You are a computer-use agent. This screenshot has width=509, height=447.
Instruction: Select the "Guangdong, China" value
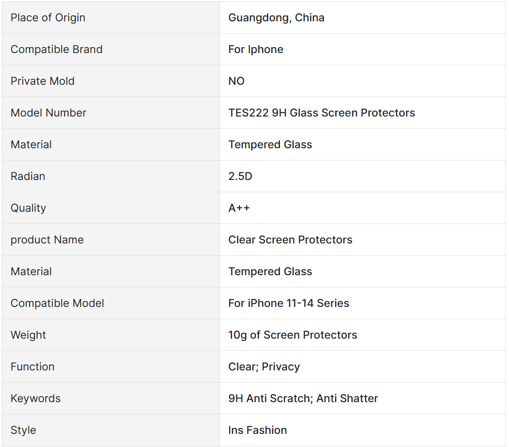(276, 18)
